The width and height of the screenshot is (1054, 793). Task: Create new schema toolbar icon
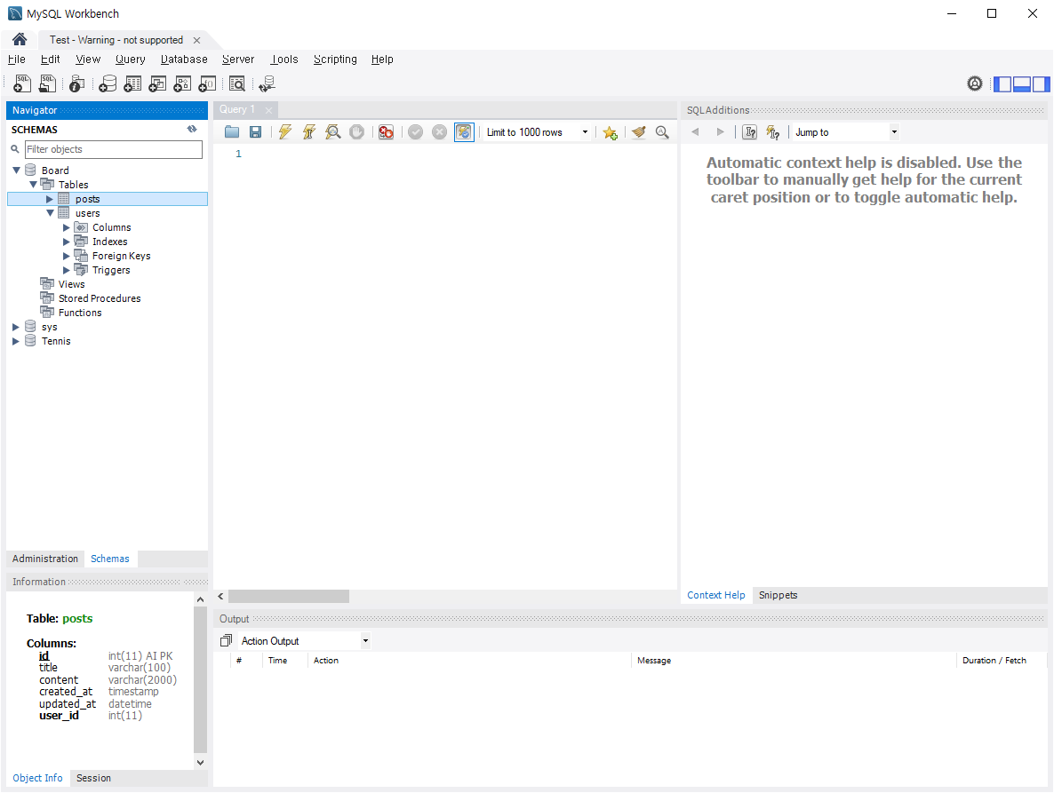click(108, 84)
